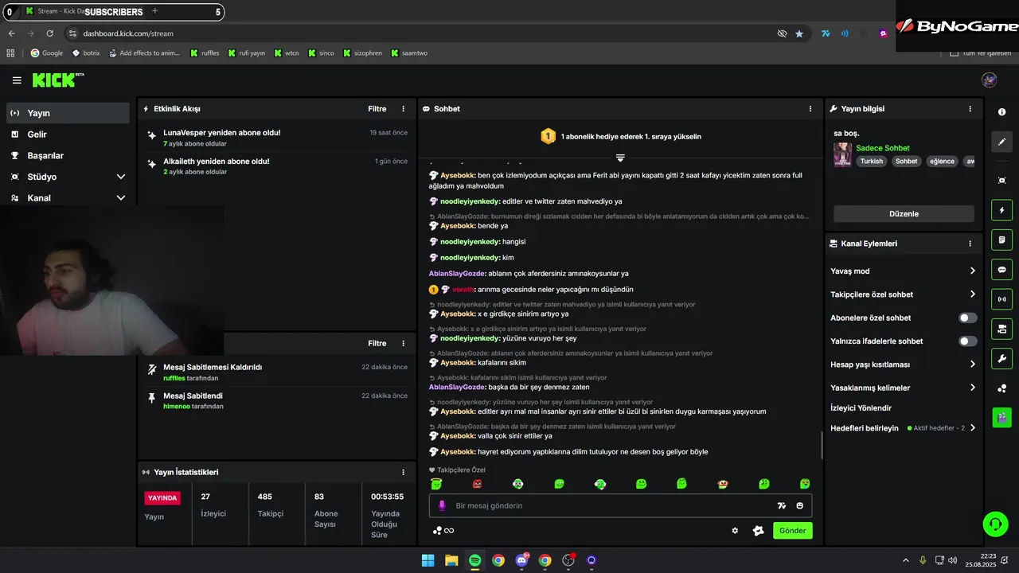1019x573 pixels.
Task: Click the stream category thumbnail image
Action: coord(842,154)
